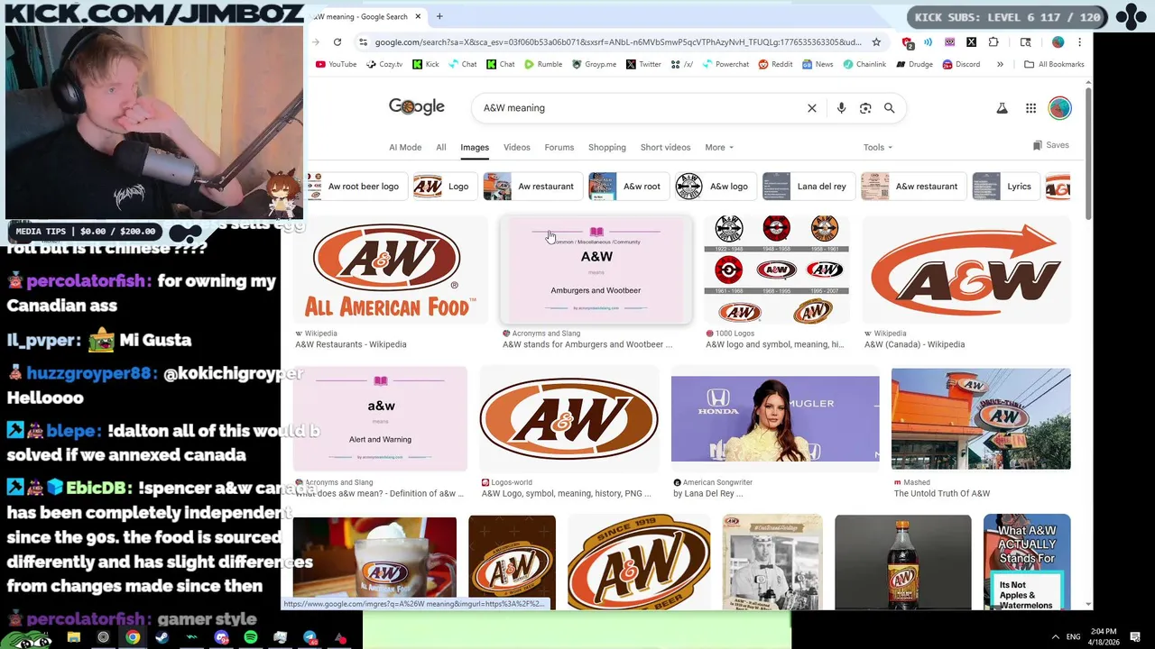Click the browser address bar URL
This screenshot has width=1155, height=649.
click(618, 42)
